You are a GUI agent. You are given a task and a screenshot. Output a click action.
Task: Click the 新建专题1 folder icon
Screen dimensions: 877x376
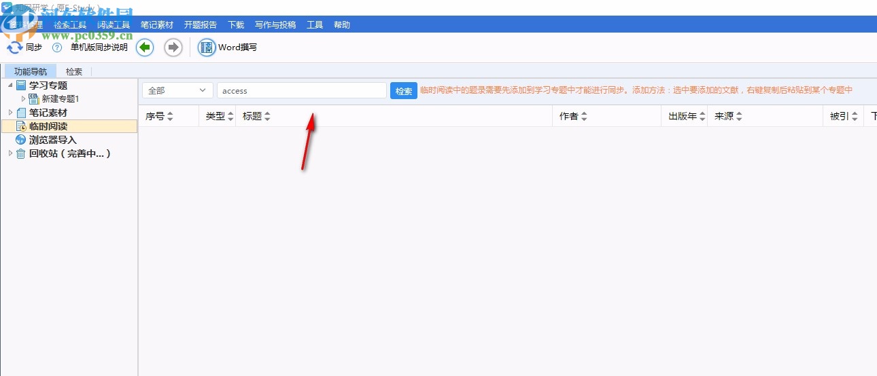34,99
